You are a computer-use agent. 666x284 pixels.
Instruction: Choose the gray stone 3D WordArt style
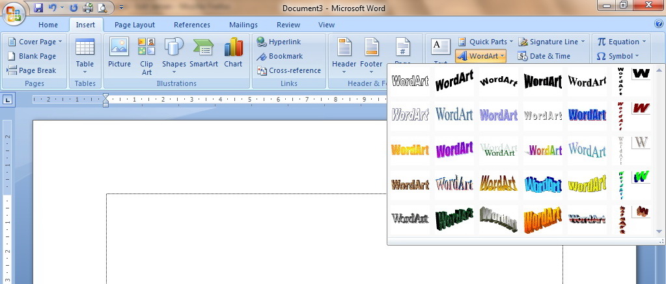click(x=498, y=219)
